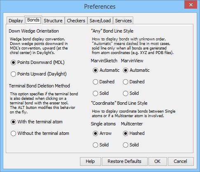Click the Terminal Bond Deletion Method heading
This screenshot has width=200, height=172.
(40, 86)
